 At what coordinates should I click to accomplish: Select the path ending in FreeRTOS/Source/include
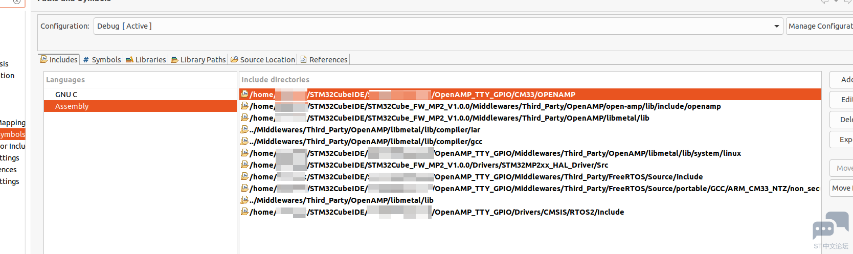[x=530, y=177]
